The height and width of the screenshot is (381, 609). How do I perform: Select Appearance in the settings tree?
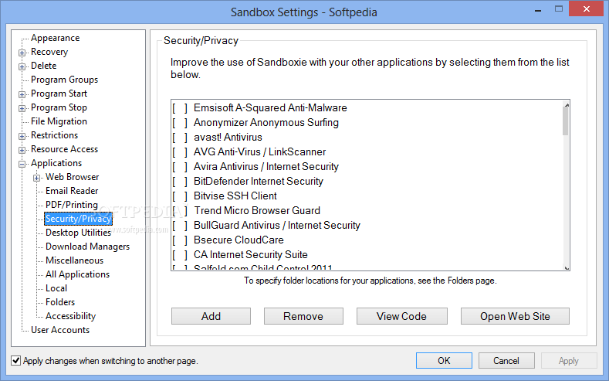pos(55,38)
